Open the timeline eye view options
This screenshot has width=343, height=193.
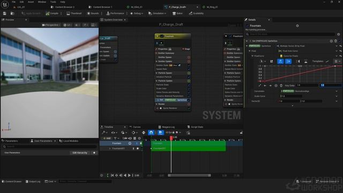pyautogui.click(x=114, y=132)
